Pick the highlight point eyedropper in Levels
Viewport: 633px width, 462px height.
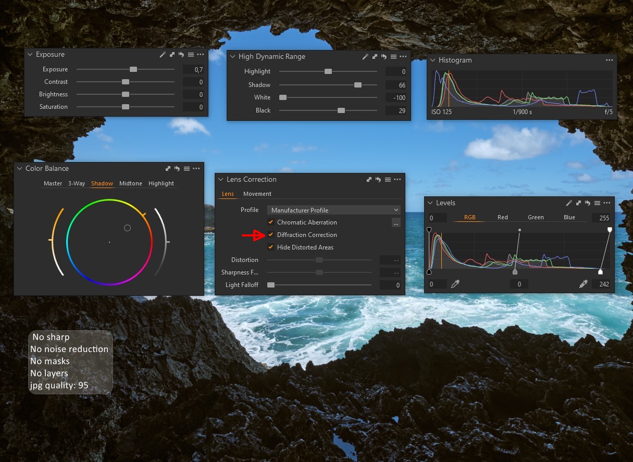pyautogui.click(x=583, y=284)
